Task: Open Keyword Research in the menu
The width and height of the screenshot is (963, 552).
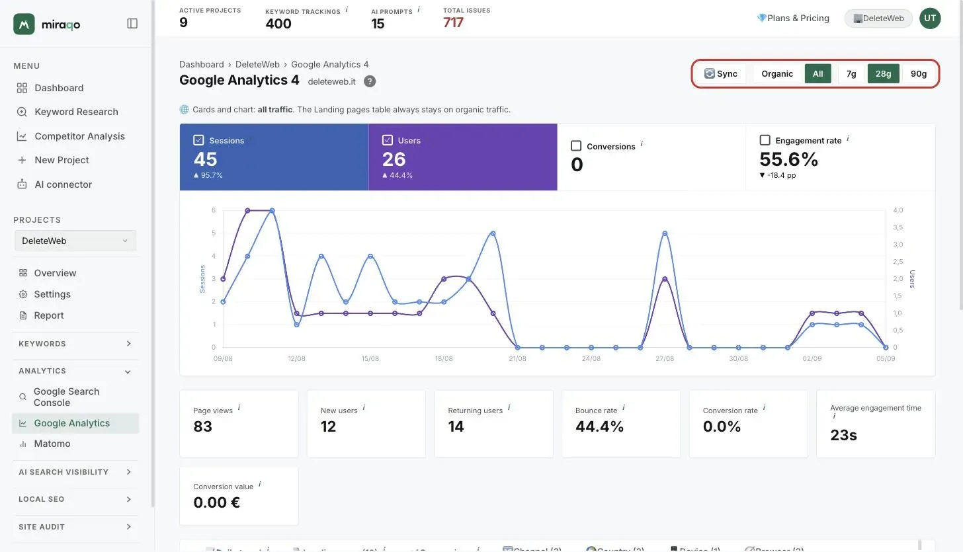Action: pos(76,112)
